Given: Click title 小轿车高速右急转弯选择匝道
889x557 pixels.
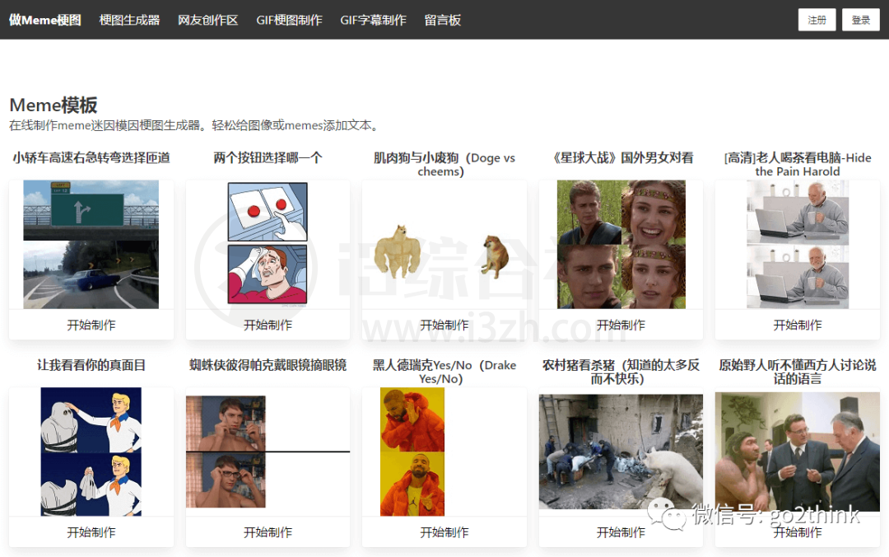Looking at the screenshot, I should coord(91,158).
